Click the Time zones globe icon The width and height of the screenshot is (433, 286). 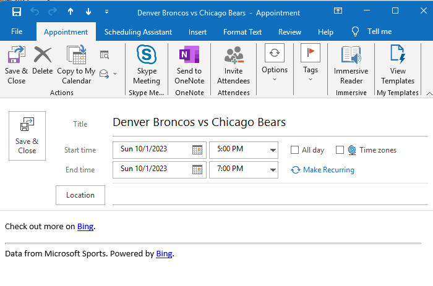pos(352,150)
